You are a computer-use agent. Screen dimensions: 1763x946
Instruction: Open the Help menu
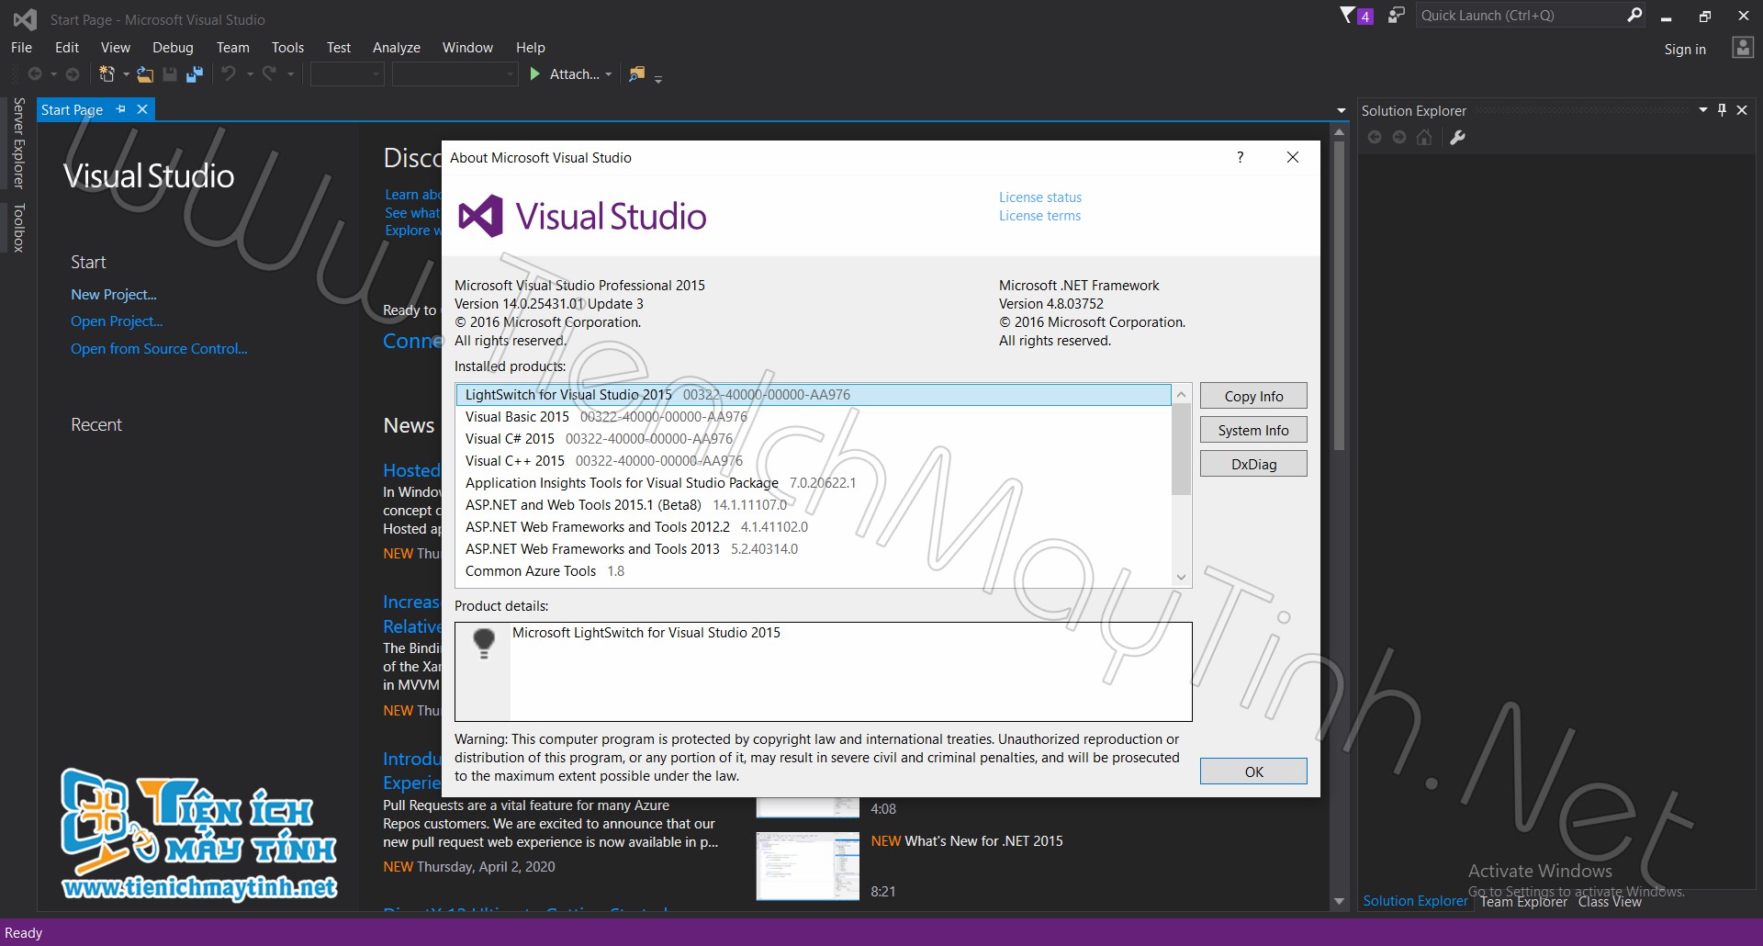[530, 48]
